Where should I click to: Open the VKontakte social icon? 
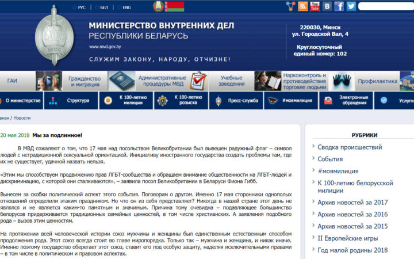click(x=327, y=6)
